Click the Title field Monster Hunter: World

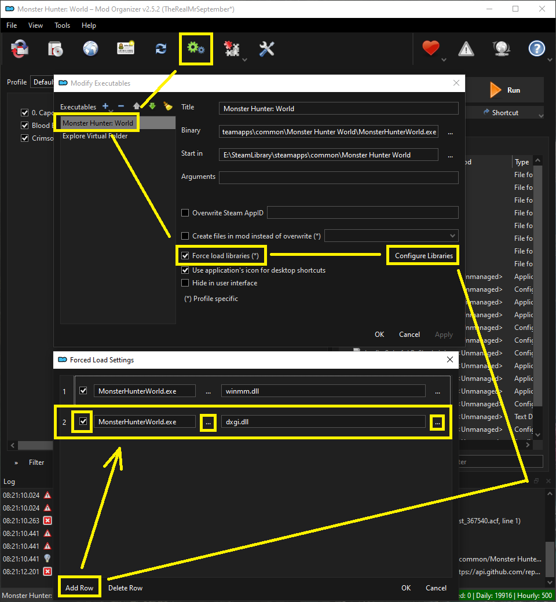[x=338, y=109]
